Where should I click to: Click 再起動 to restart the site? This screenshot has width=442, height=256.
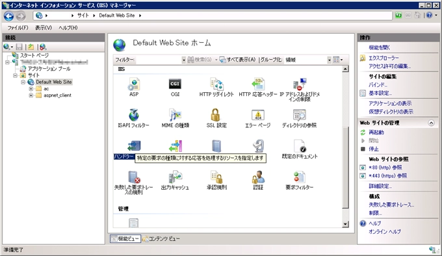pos(376,133)
